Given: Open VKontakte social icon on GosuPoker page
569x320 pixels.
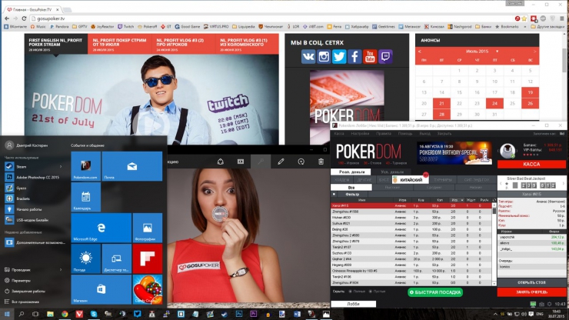Looking at the screenshot, I should pos(308,57).
